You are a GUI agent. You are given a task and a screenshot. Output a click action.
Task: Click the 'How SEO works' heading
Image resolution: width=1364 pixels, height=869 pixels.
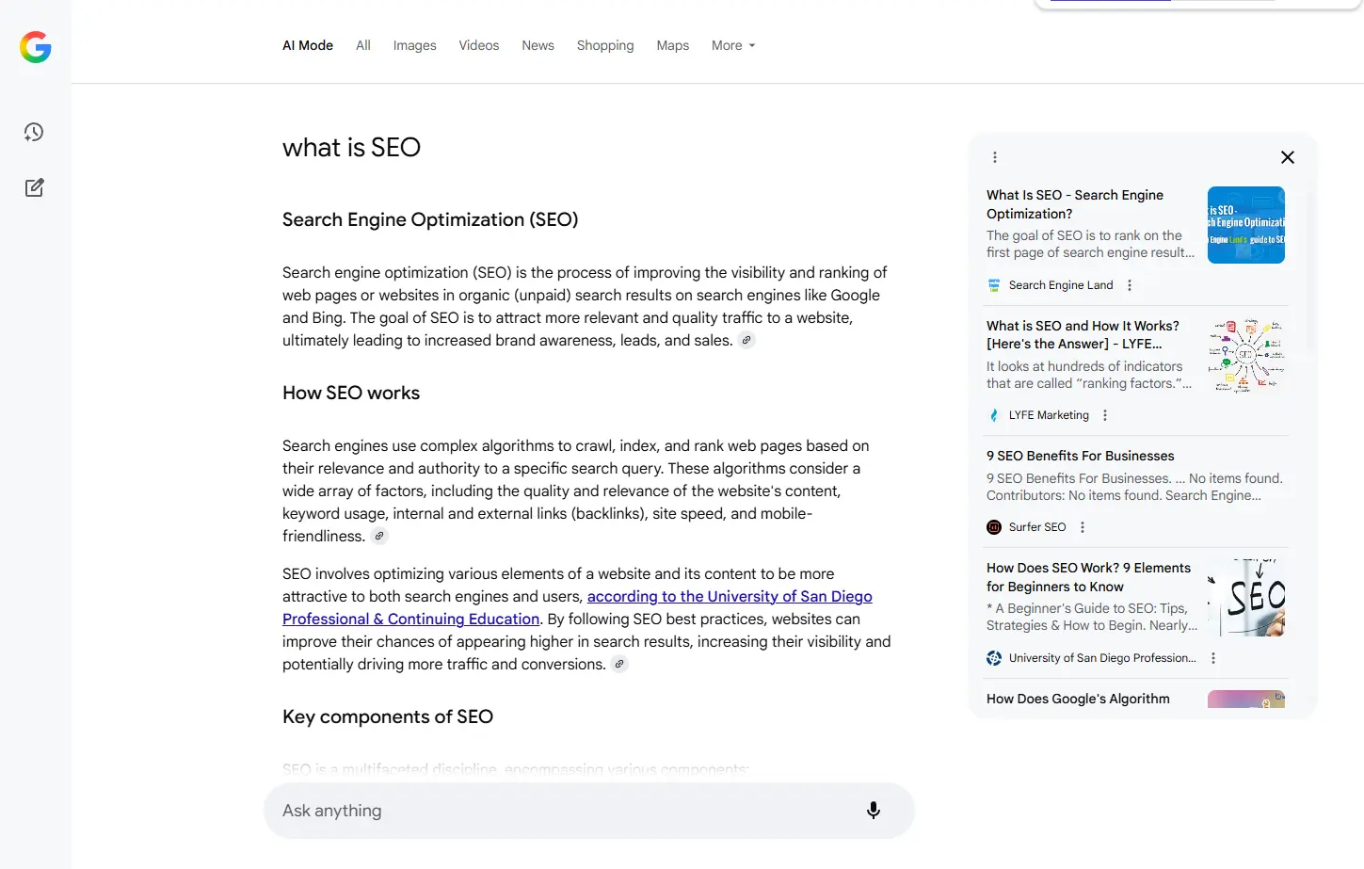(351, 393)
